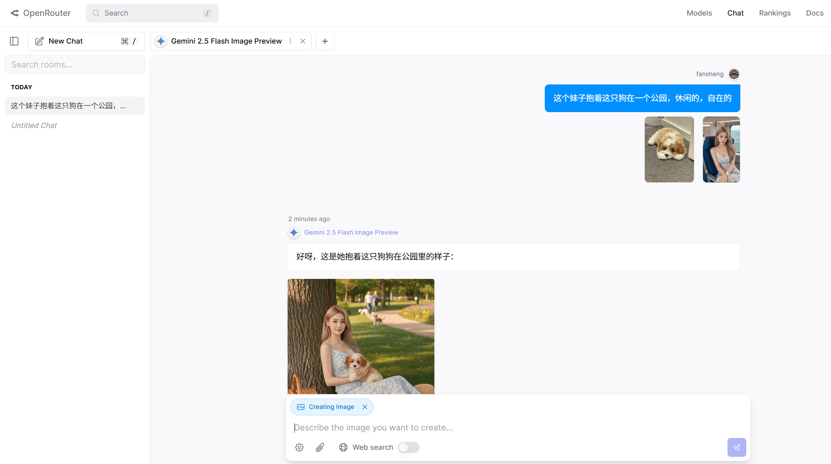Open the Docs page
Screen dimensions: 831x464
pos(814,13)
